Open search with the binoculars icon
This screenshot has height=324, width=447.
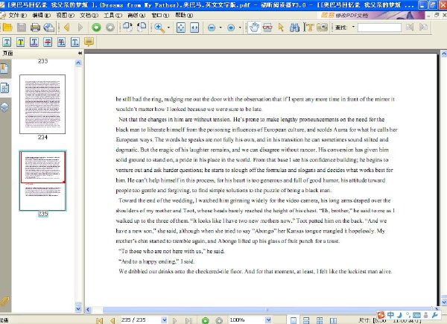click(294, 28)
